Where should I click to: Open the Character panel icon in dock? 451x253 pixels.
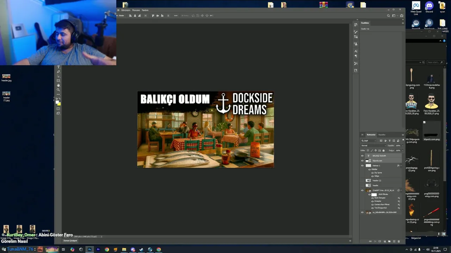tap(356, 51)
